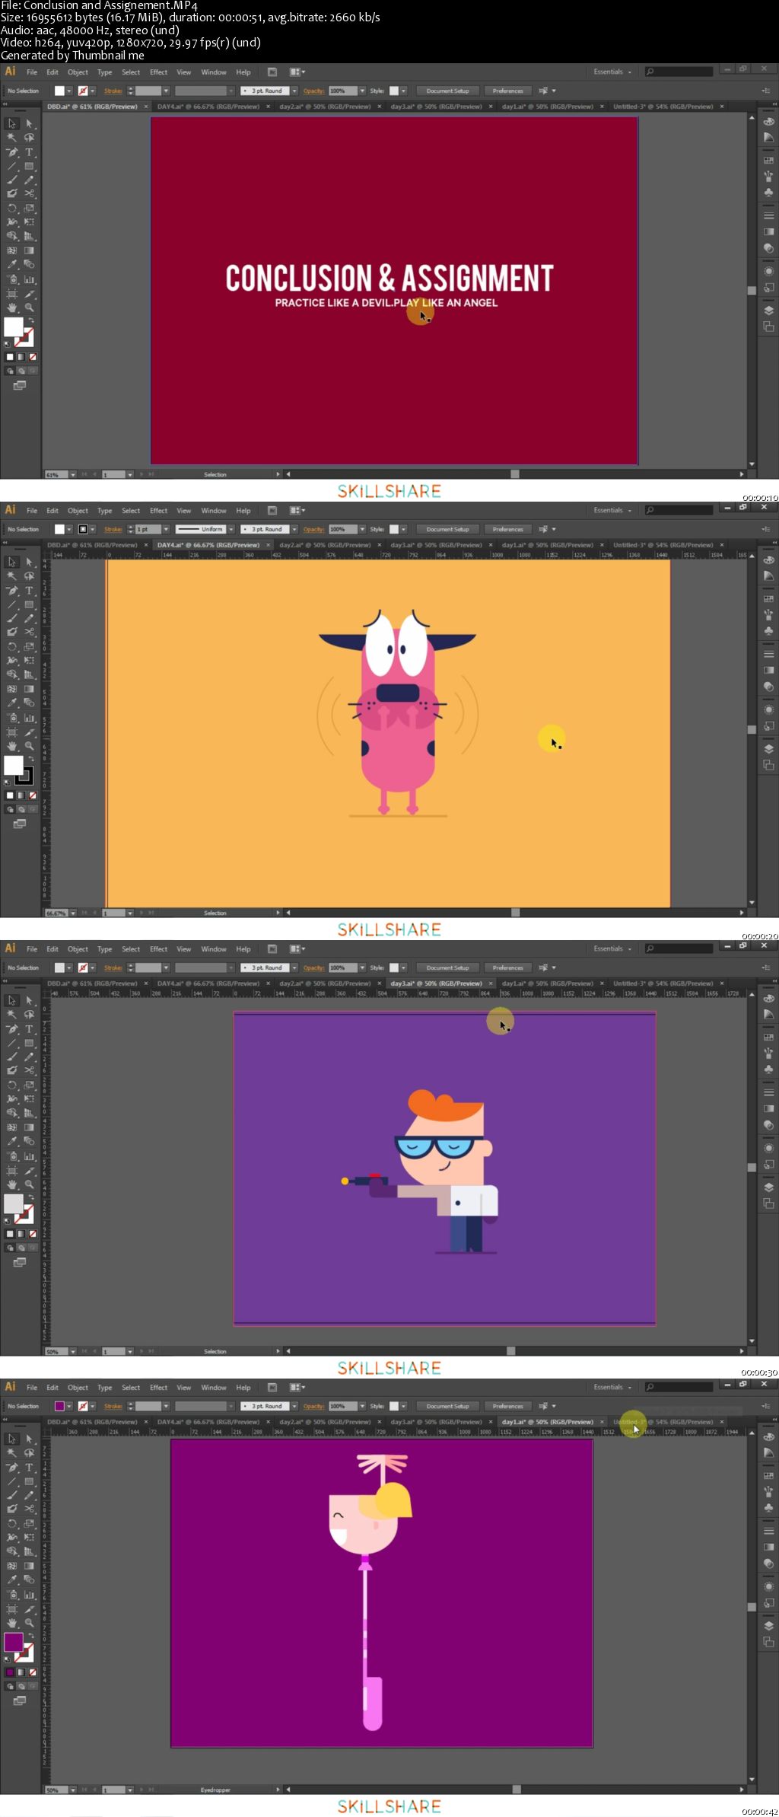
Task: Pick the Scissors tool in the Dexter frame
Action: (29, 1070)
